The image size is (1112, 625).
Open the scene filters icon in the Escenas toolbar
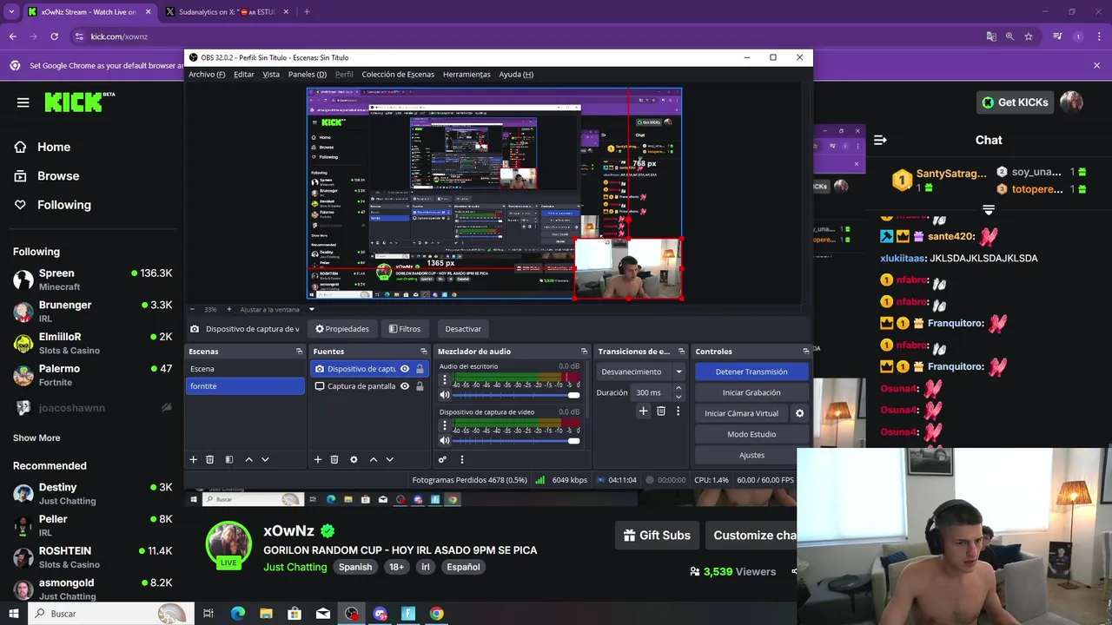[229, 459]
